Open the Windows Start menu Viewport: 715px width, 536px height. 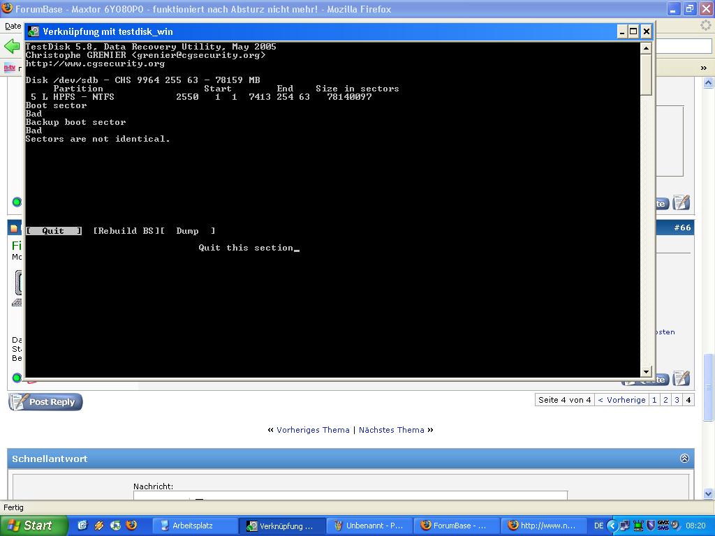(34, 526)
